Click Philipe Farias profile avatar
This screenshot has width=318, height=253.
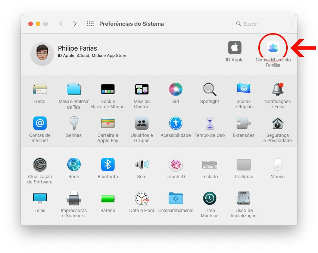pyautogui.click(x=42, y=54)
